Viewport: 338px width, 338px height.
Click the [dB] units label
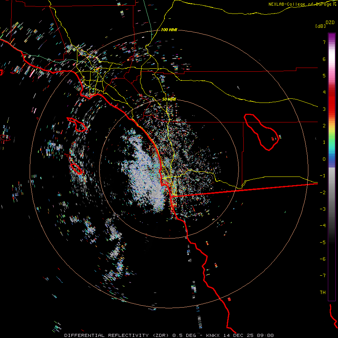(x=320, y=26)
